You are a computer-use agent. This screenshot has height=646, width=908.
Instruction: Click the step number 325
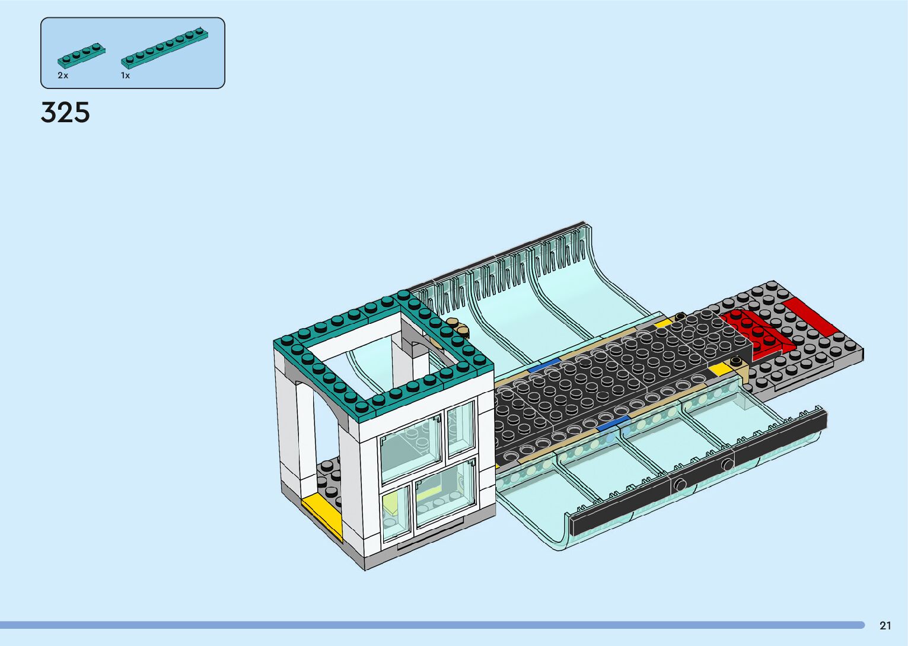65,113
